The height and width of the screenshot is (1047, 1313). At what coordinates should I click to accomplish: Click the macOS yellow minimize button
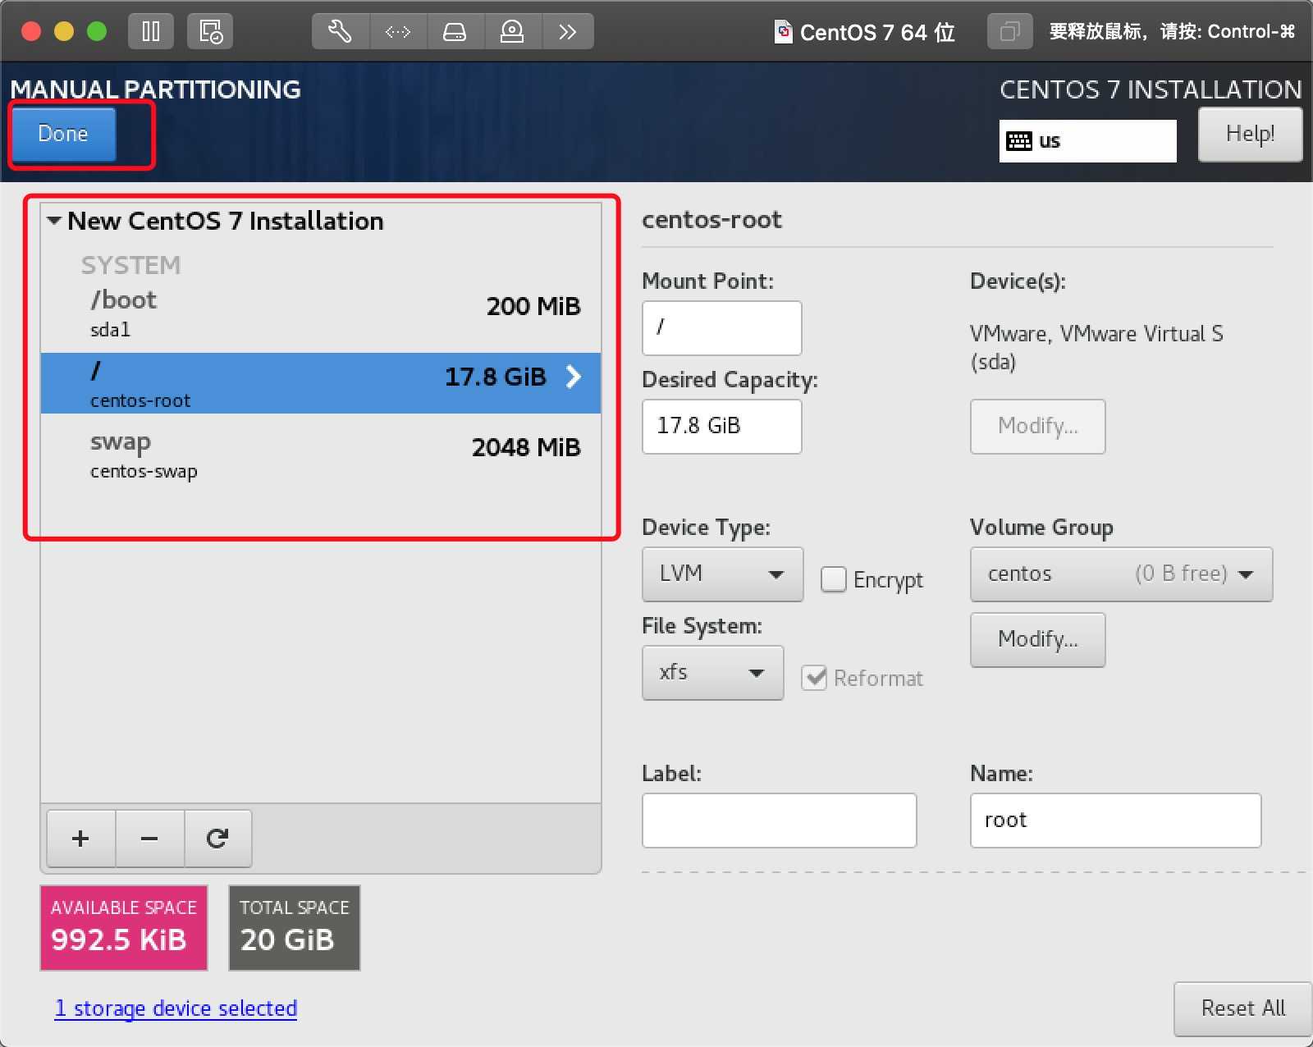click(x=64, y=31)
